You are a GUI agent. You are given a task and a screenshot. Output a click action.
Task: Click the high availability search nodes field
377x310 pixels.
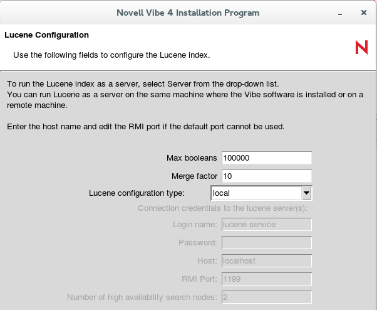(266, 297)
